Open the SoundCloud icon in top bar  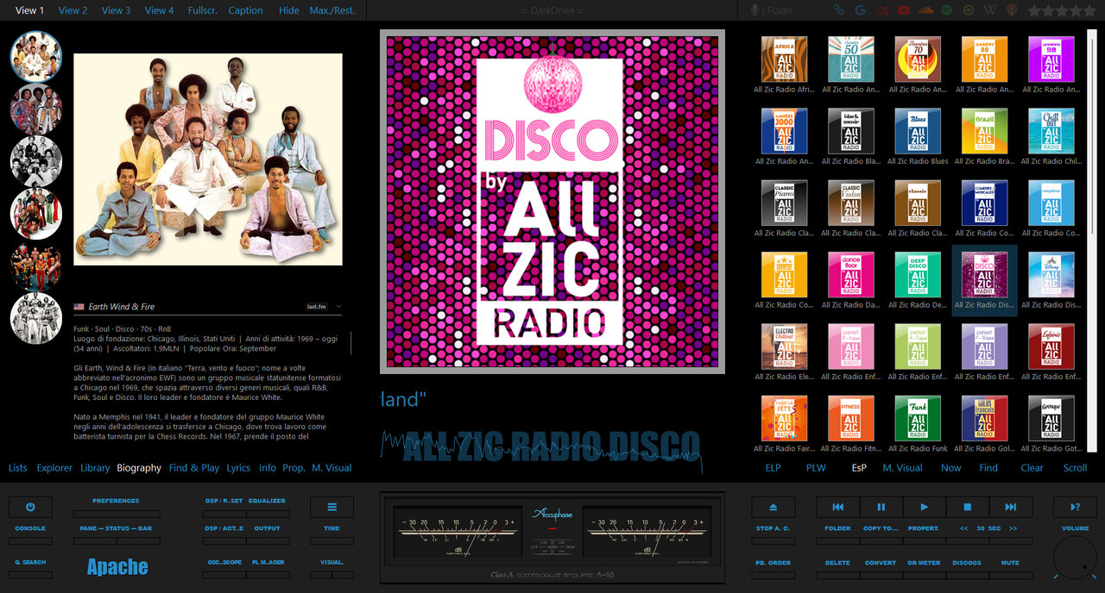925,10
